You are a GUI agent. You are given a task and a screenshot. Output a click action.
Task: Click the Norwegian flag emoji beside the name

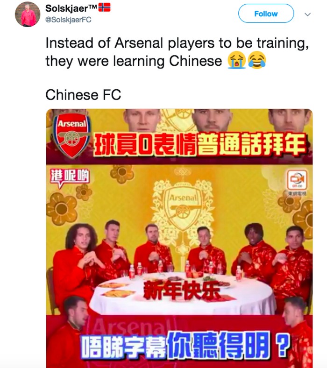104,7
